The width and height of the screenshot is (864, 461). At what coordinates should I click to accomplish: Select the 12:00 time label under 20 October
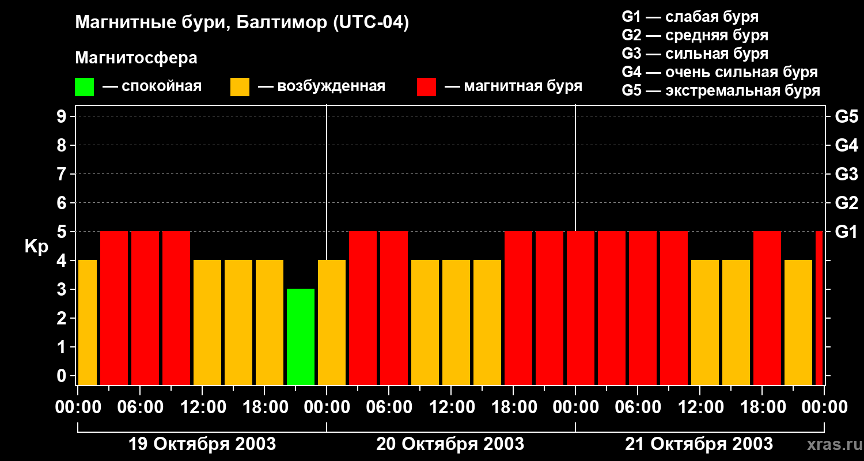pos(451,407)
